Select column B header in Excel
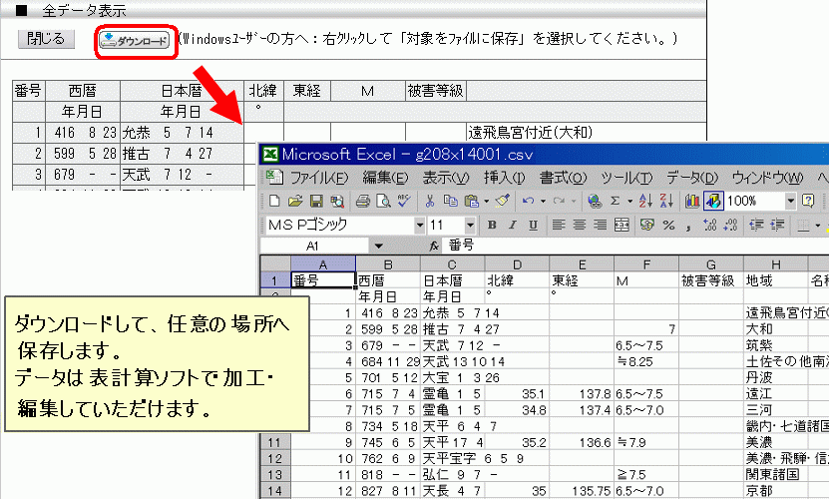Viewport: 829px width, 499px height. 388,264
